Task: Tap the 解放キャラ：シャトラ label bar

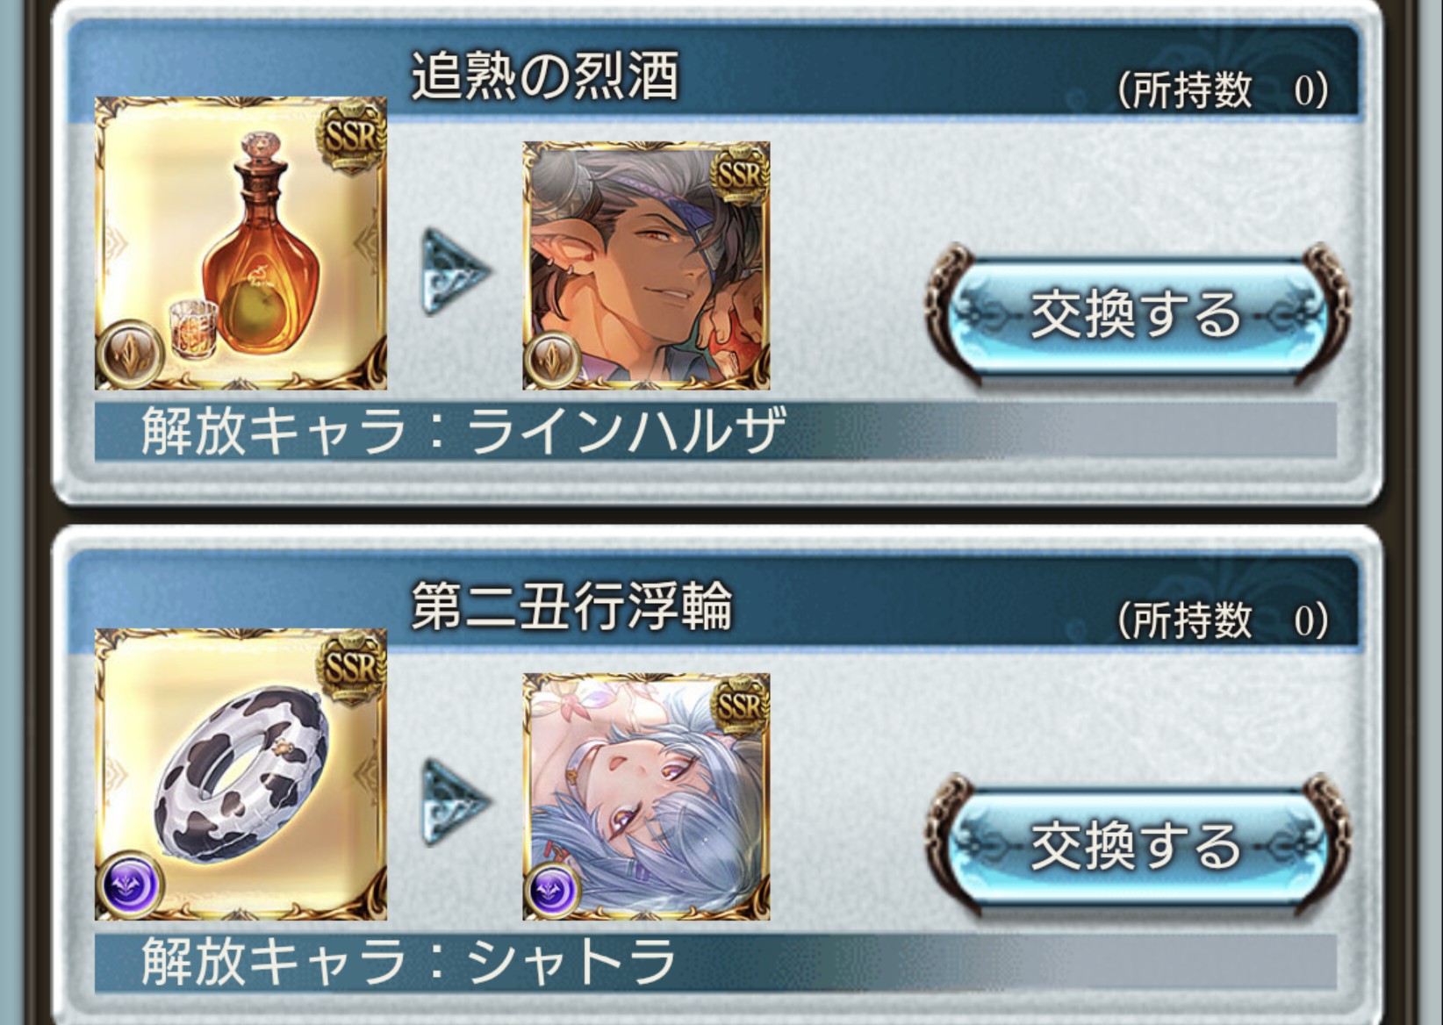Action: (715, 962)
